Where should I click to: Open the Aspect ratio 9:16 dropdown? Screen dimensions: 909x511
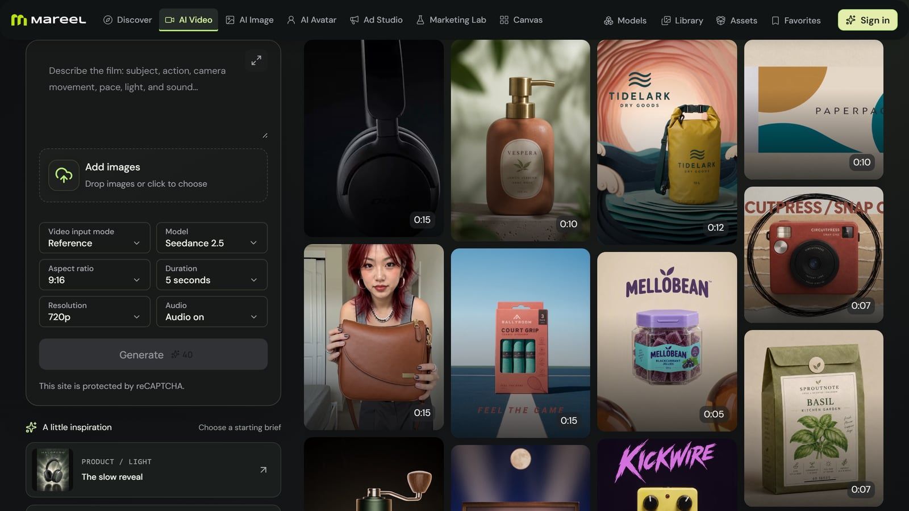pos(94,274)
